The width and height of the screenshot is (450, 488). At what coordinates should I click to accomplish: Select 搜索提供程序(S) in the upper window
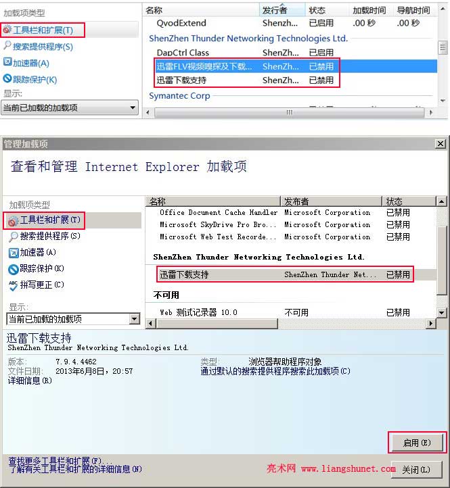[43, 47]
